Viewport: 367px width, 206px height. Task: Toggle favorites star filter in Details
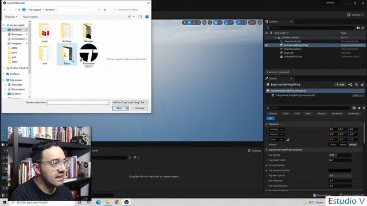coord(359,108)
